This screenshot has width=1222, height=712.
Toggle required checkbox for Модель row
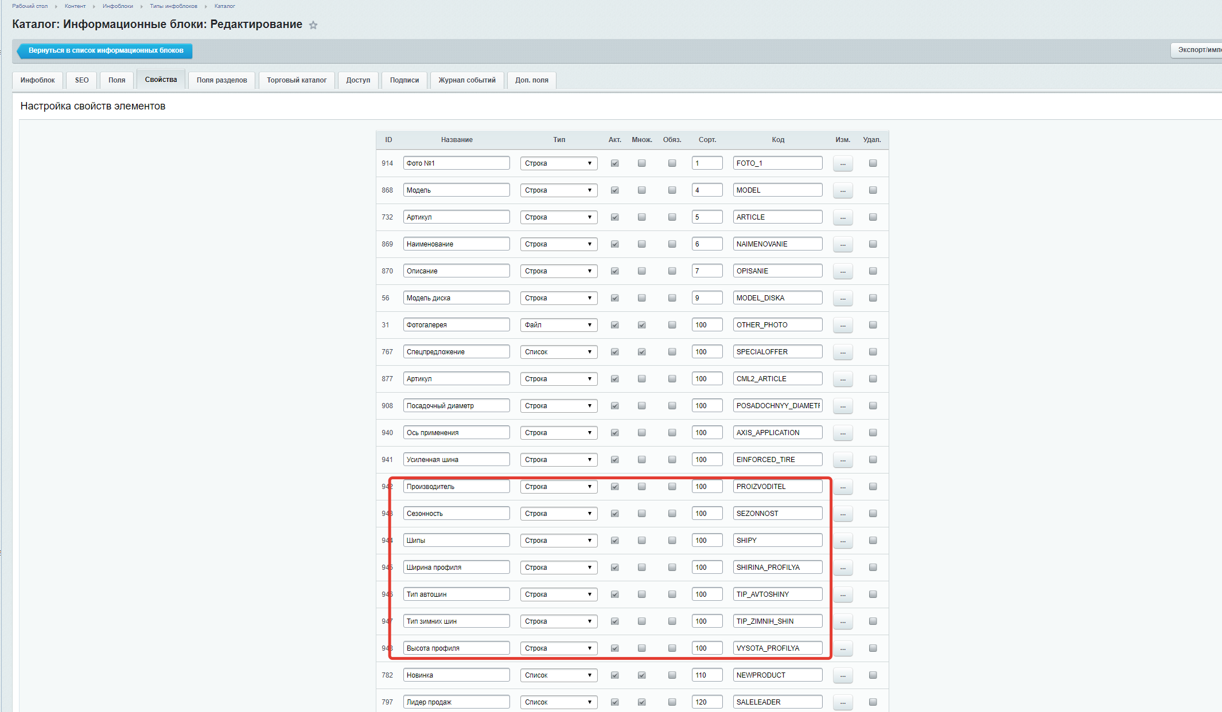click(672, 190)
